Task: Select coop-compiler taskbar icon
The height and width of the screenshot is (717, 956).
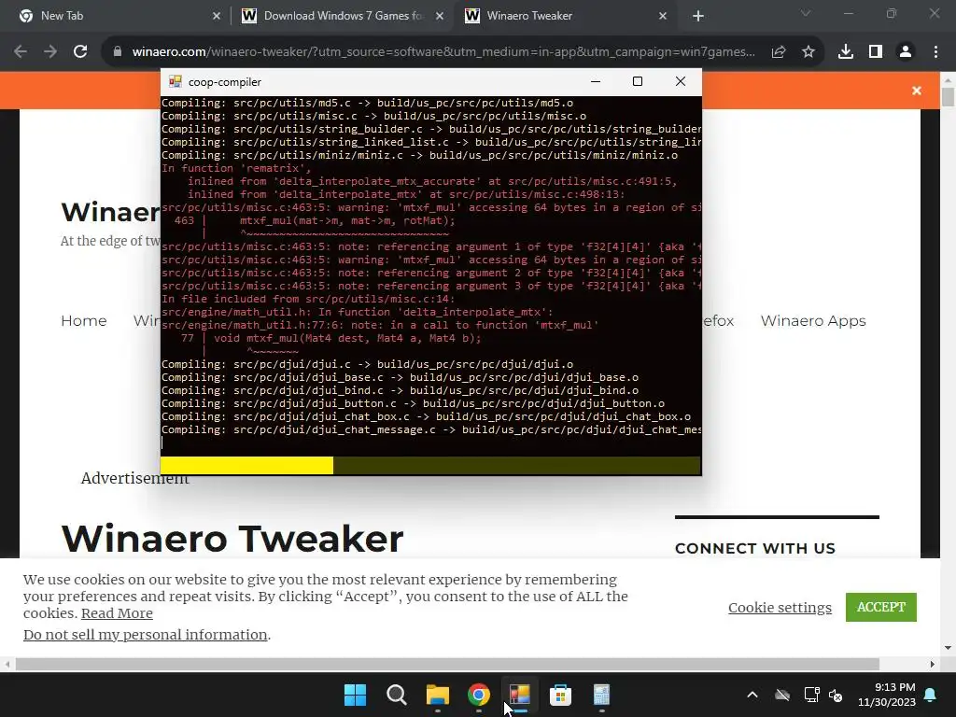Action: point(519,695)
